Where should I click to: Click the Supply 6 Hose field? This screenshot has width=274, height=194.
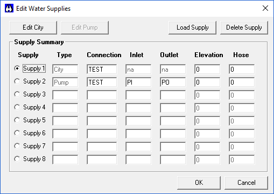(242, 134)
